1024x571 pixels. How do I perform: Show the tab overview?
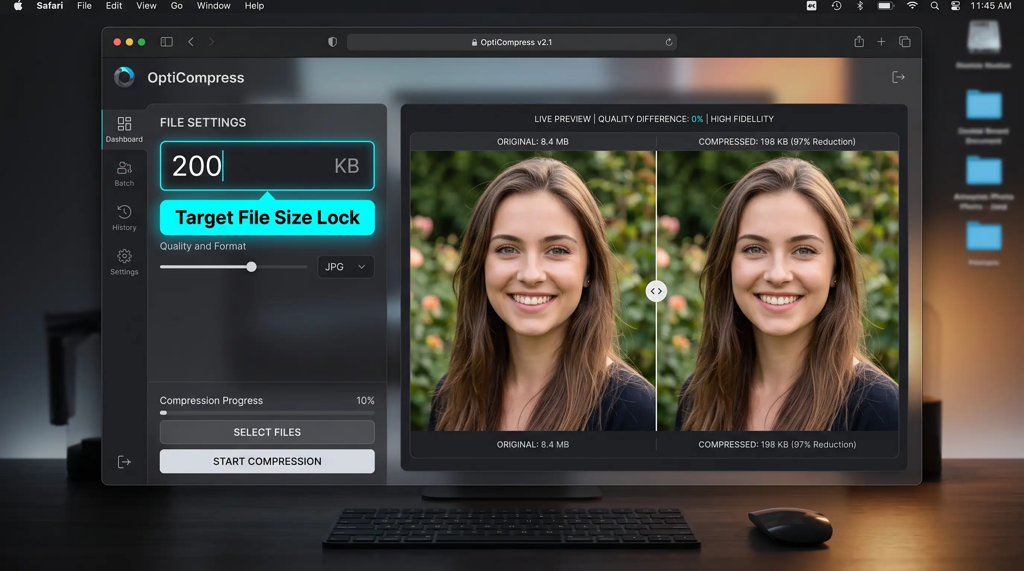[904, 42]
